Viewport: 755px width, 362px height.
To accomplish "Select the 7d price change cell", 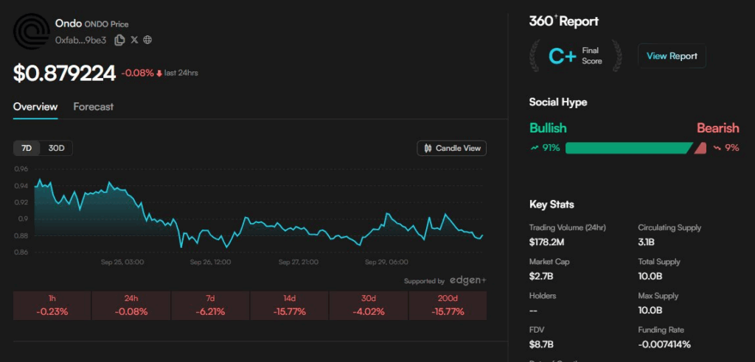I will 210,305.
